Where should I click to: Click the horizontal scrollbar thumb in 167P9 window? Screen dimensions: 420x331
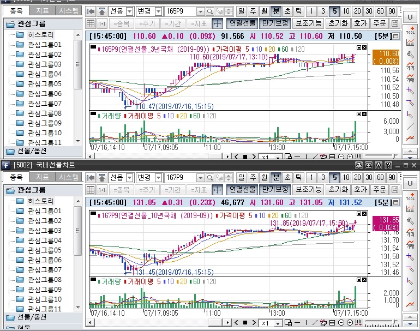pyautogui.click(x=215, y=323)
